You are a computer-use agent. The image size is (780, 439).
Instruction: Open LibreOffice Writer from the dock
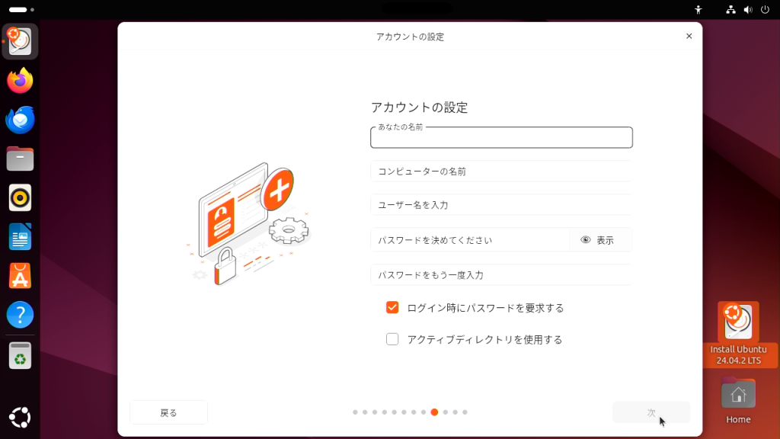[20, 237]
